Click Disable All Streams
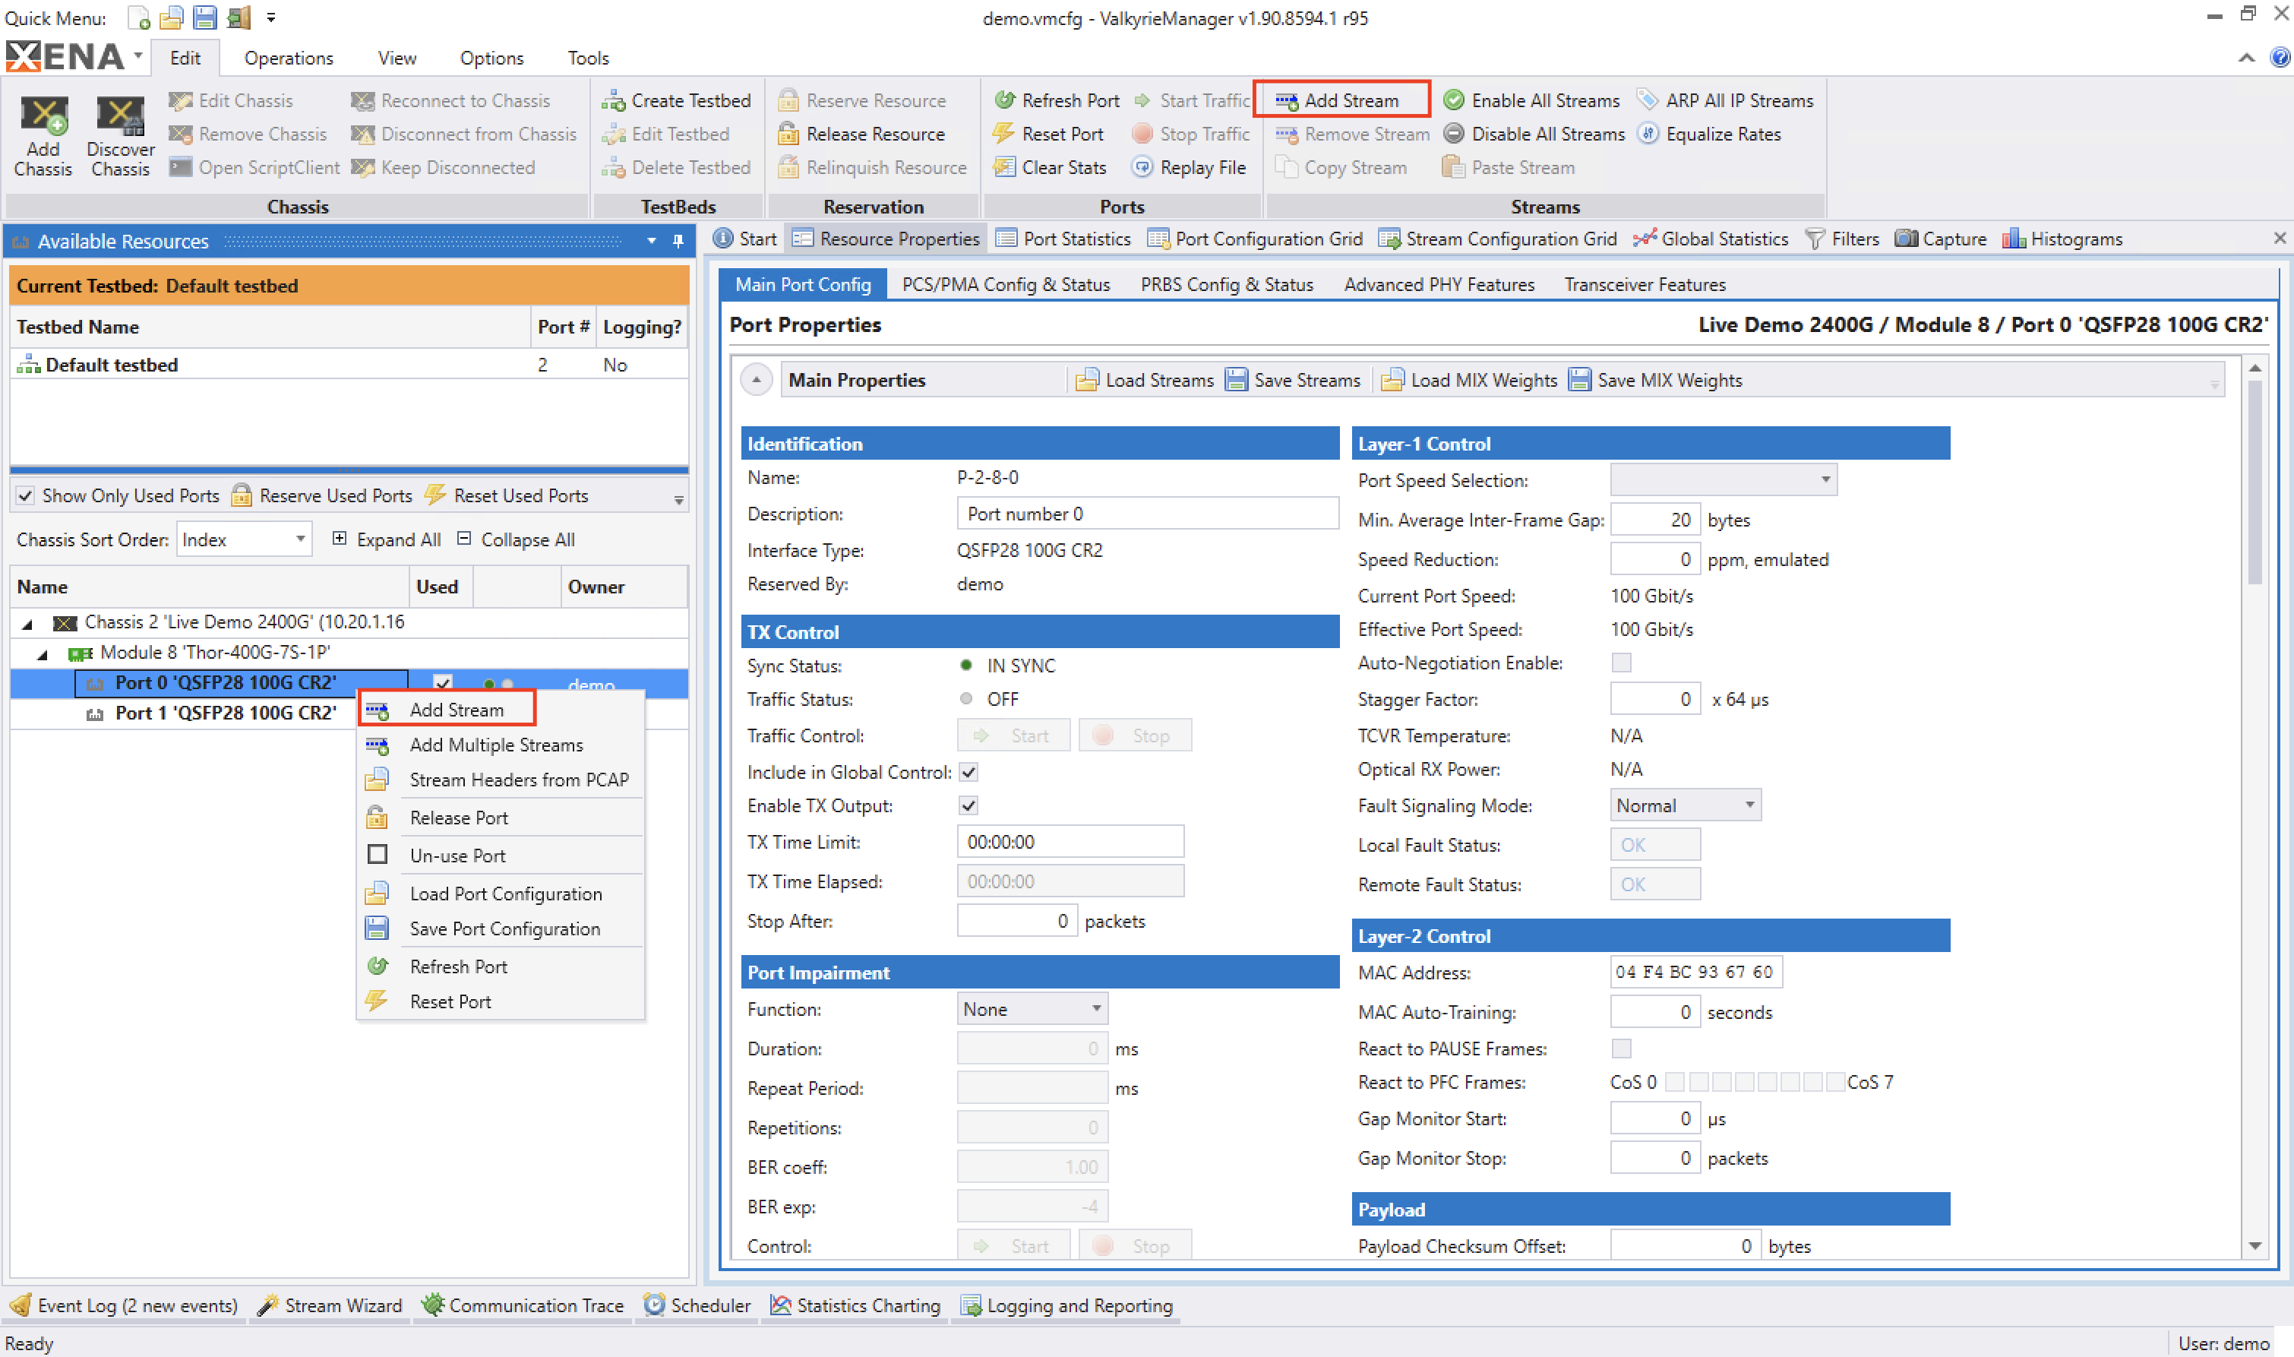 (1534, 134)
